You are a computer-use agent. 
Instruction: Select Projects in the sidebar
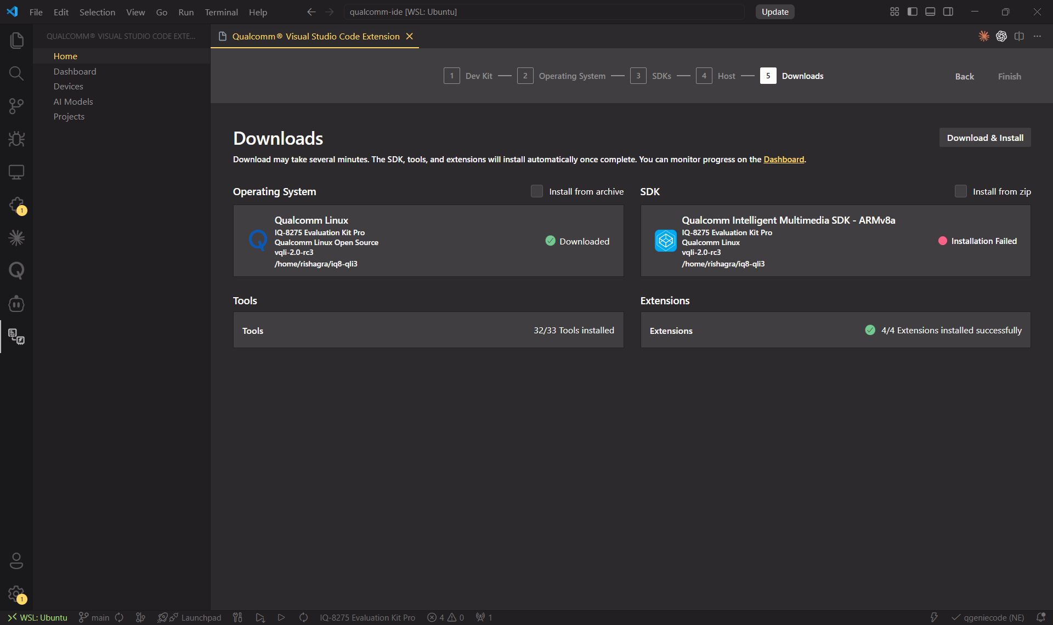pyautogui.click(x=121, y=116)
